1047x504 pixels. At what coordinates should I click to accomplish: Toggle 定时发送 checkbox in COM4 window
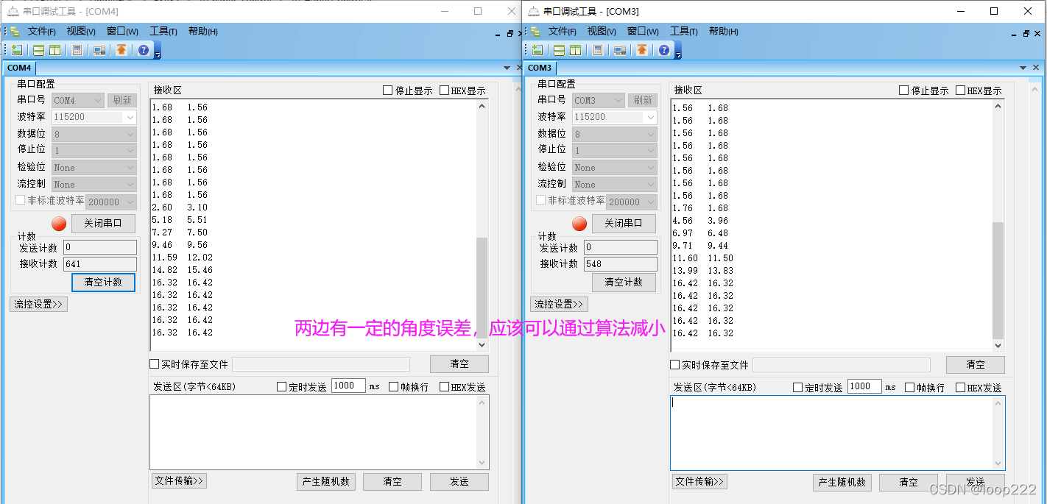282,387
